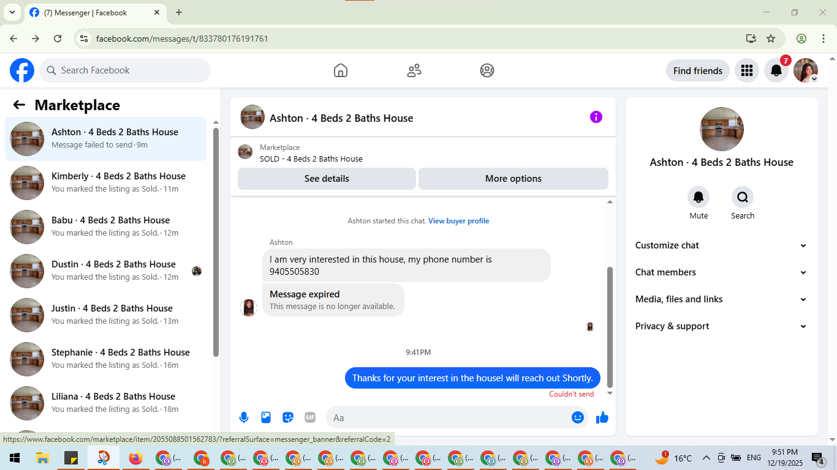Image resolution: width=837 pixels, height=470 pixels.
Task: Click the See details button
Action: tap(327, 179)
